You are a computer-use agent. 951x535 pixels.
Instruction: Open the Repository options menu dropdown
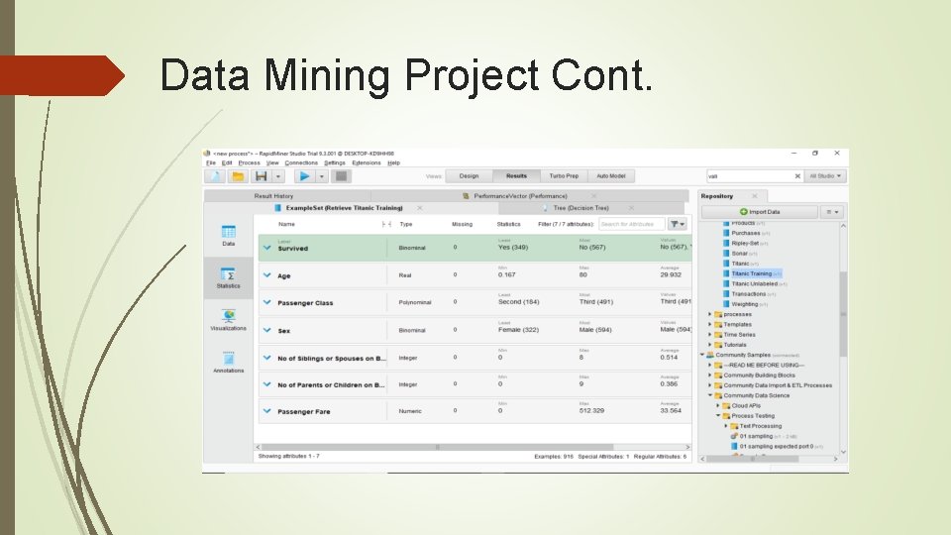pos(832,212)
